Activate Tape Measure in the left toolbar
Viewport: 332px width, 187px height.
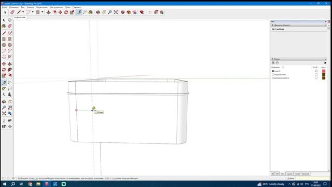4,83
